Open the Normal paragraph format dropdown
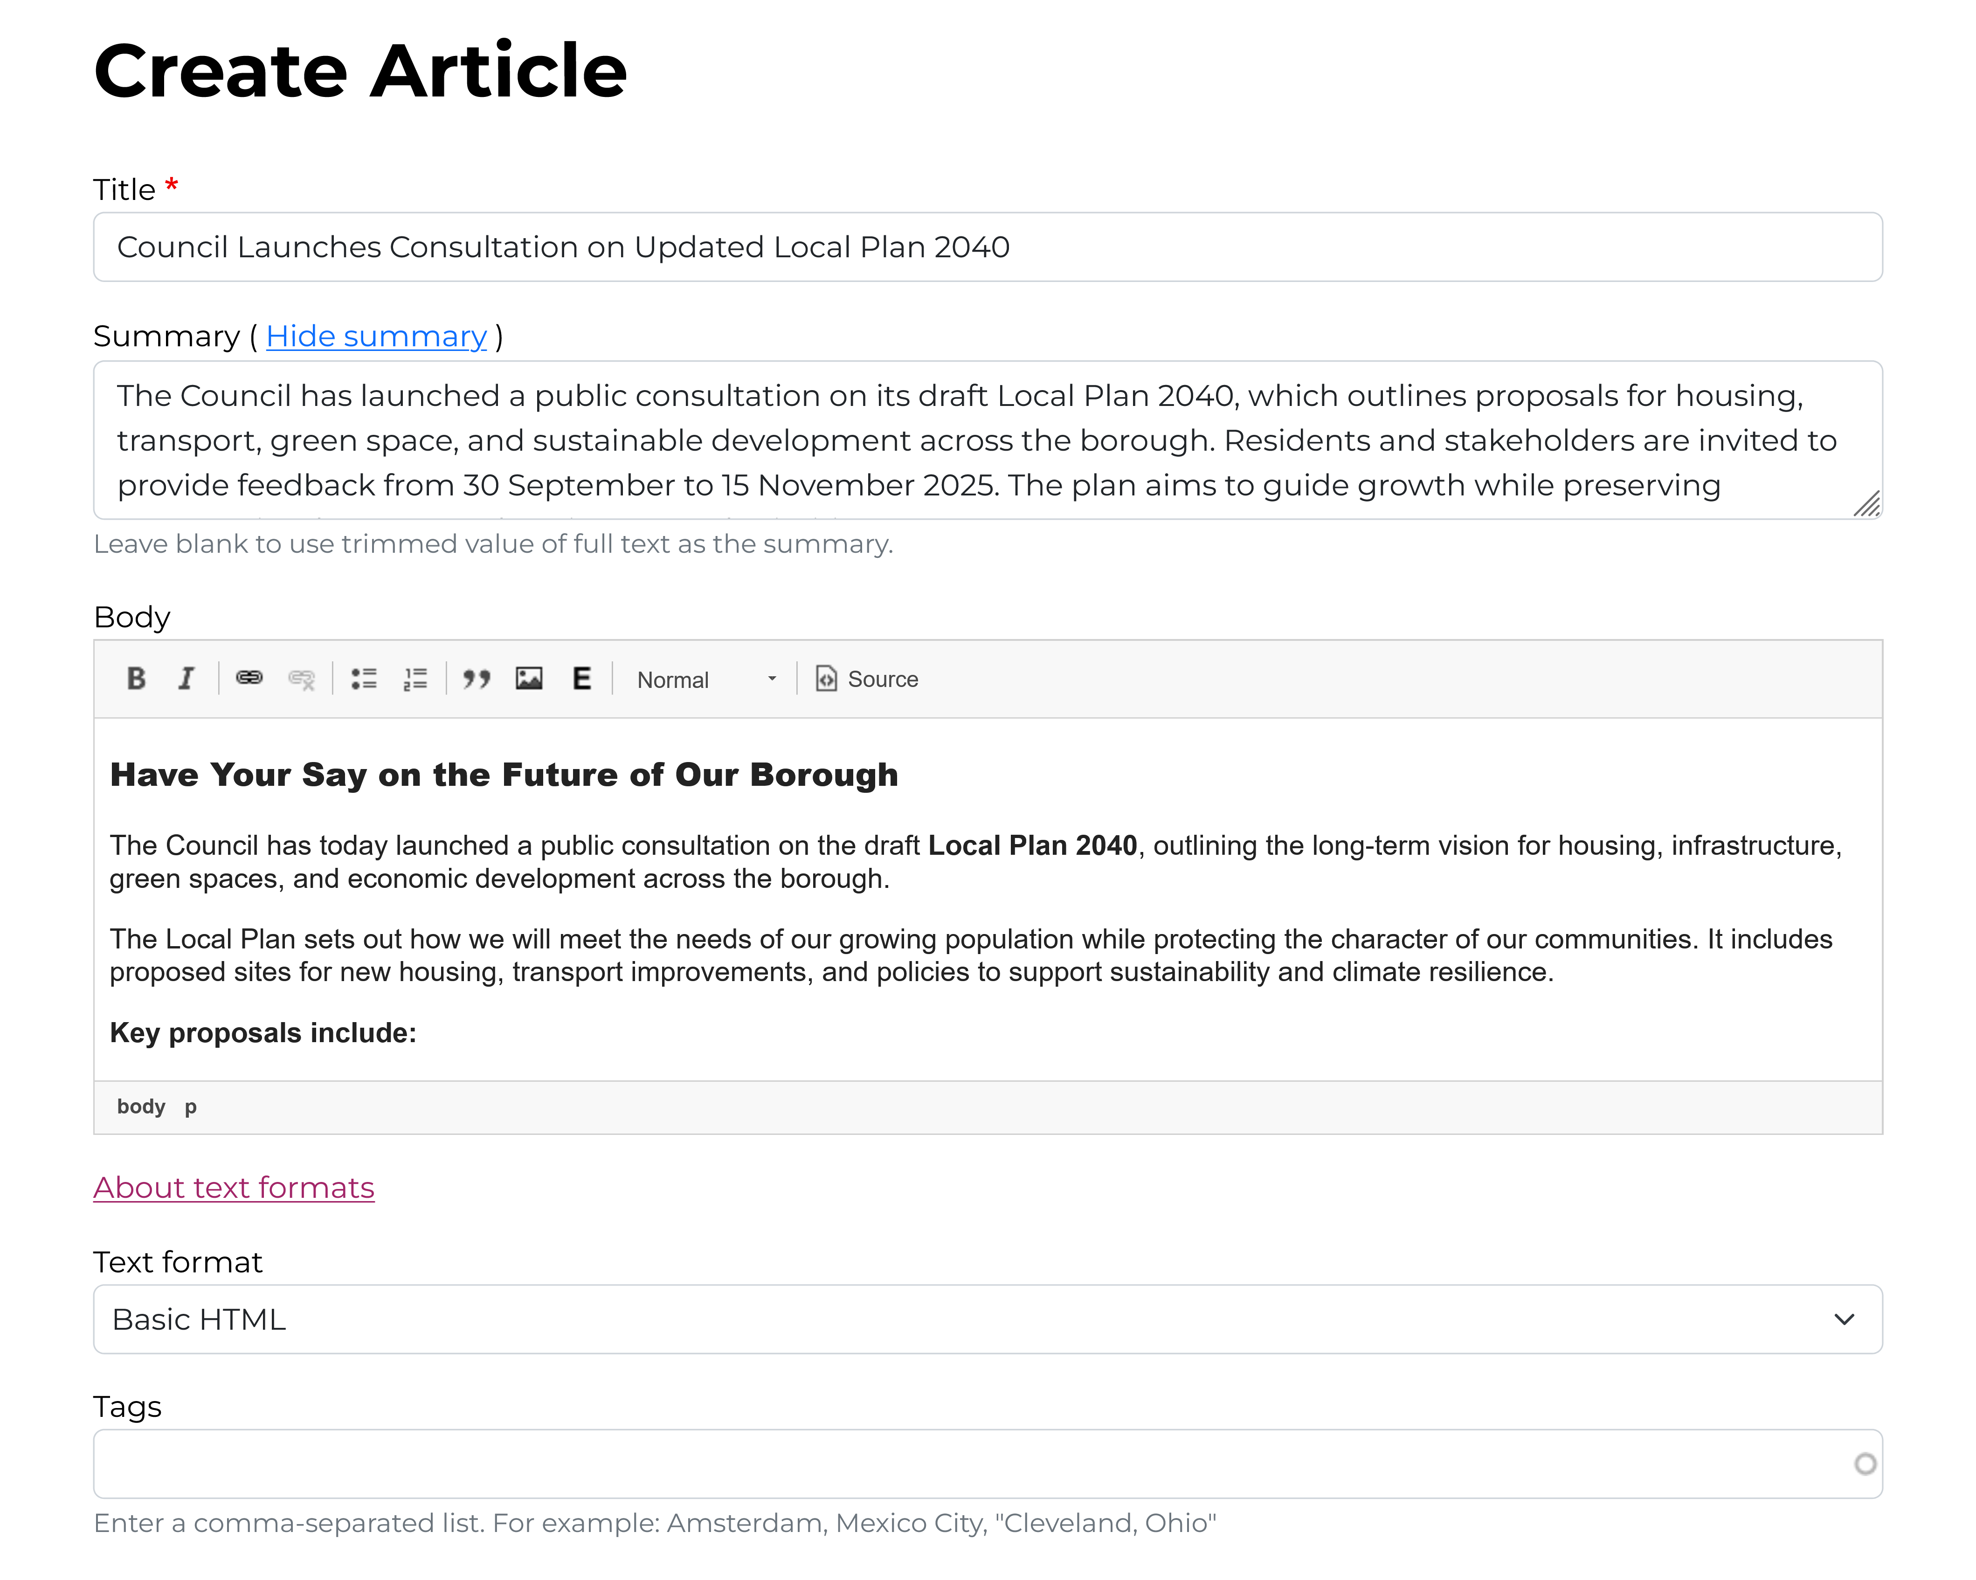 pos(706,680)
